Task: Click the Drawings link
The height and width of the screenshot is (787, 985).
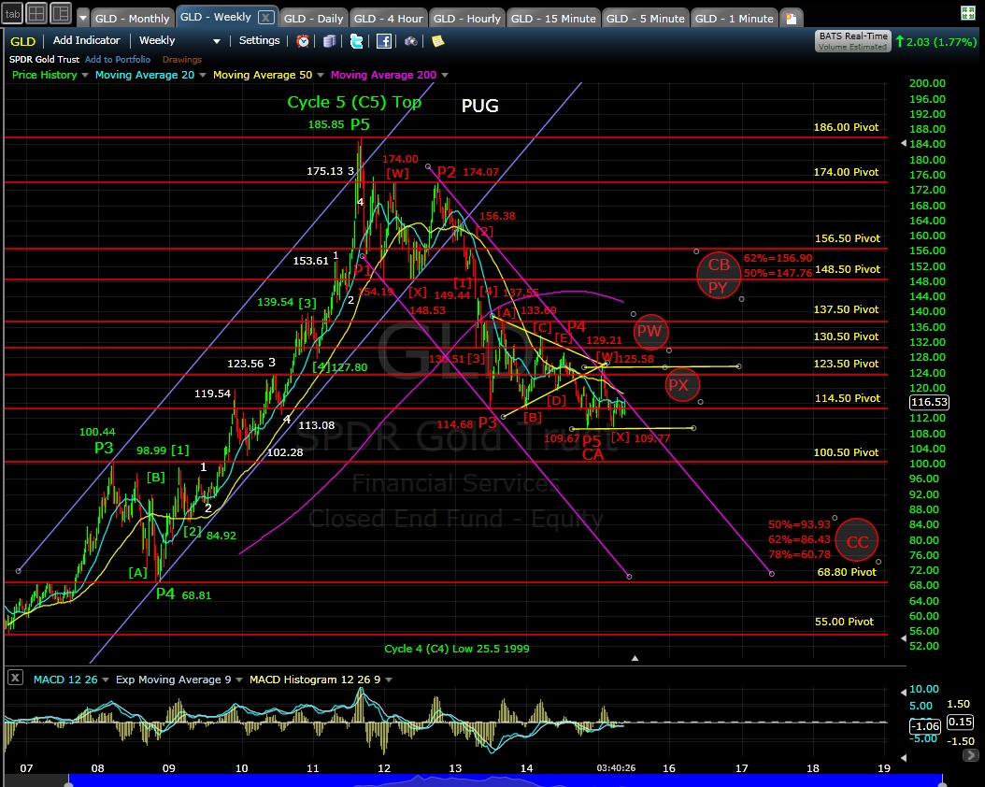Action: (182, 60)
